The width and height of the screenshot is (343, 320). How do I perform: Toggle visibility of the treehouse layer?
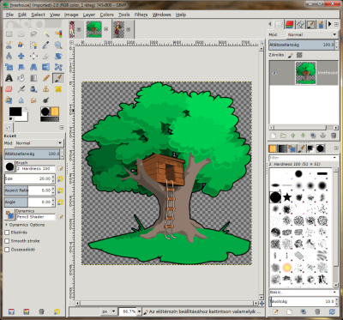click(x=274, y=73)
